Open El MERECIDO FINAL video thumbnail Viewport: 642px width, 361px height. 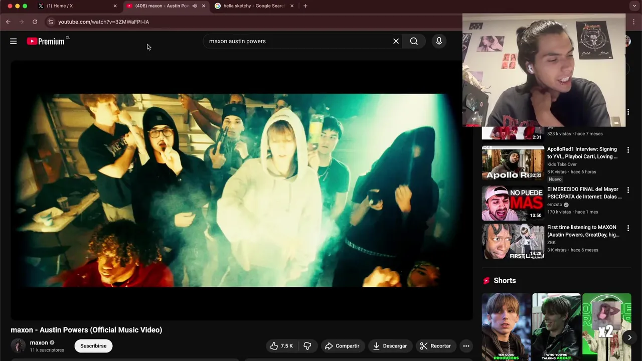(513, 203)
